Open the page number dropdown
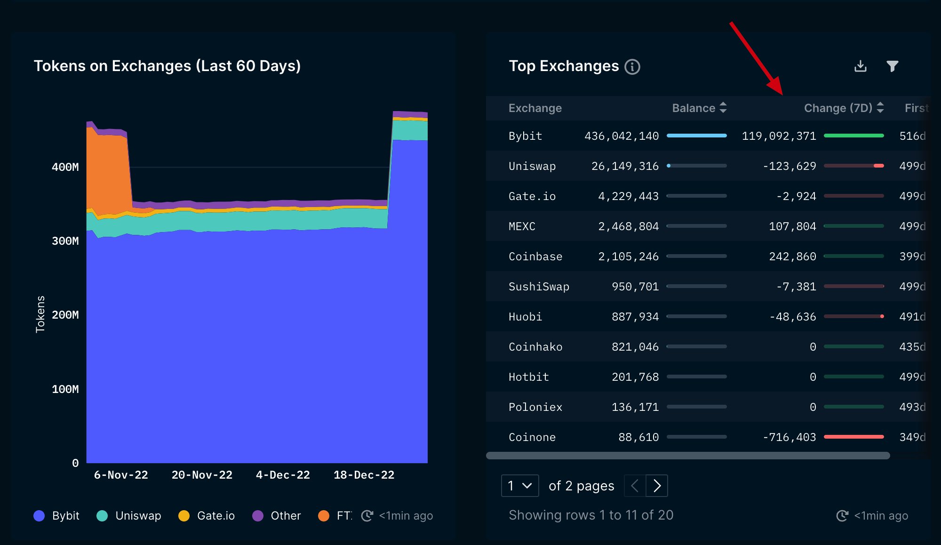 point(519,486)
